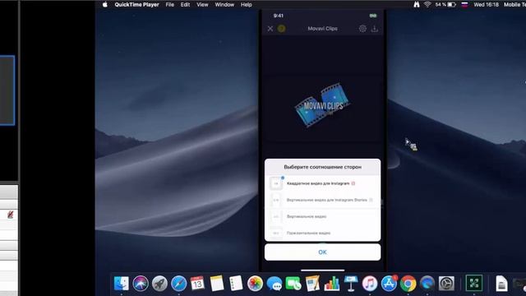This screenshot has height=296, width=526.
Task: Open Photos app in the Dock
Action: click(255, 284)
